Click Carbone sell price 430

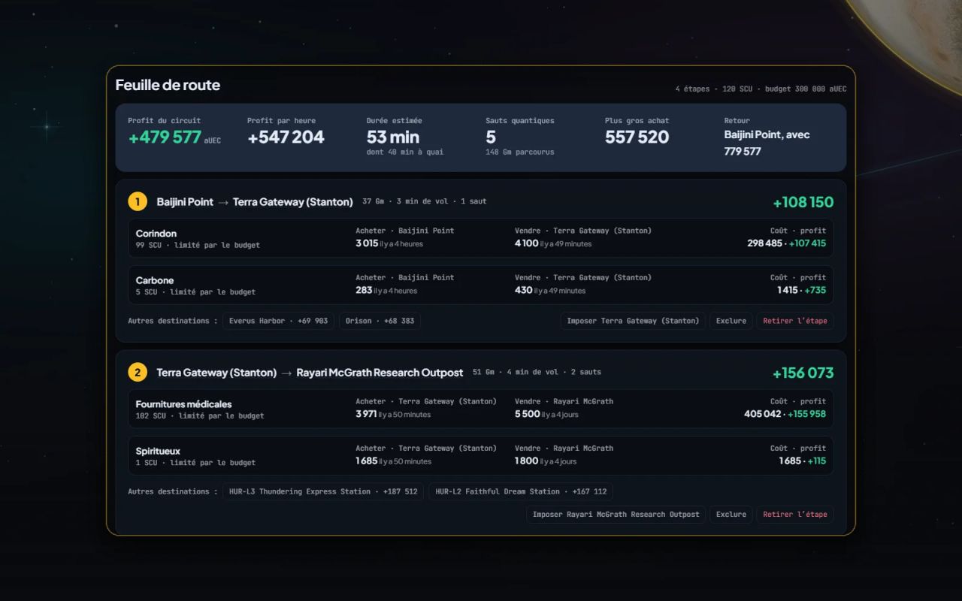524,290
